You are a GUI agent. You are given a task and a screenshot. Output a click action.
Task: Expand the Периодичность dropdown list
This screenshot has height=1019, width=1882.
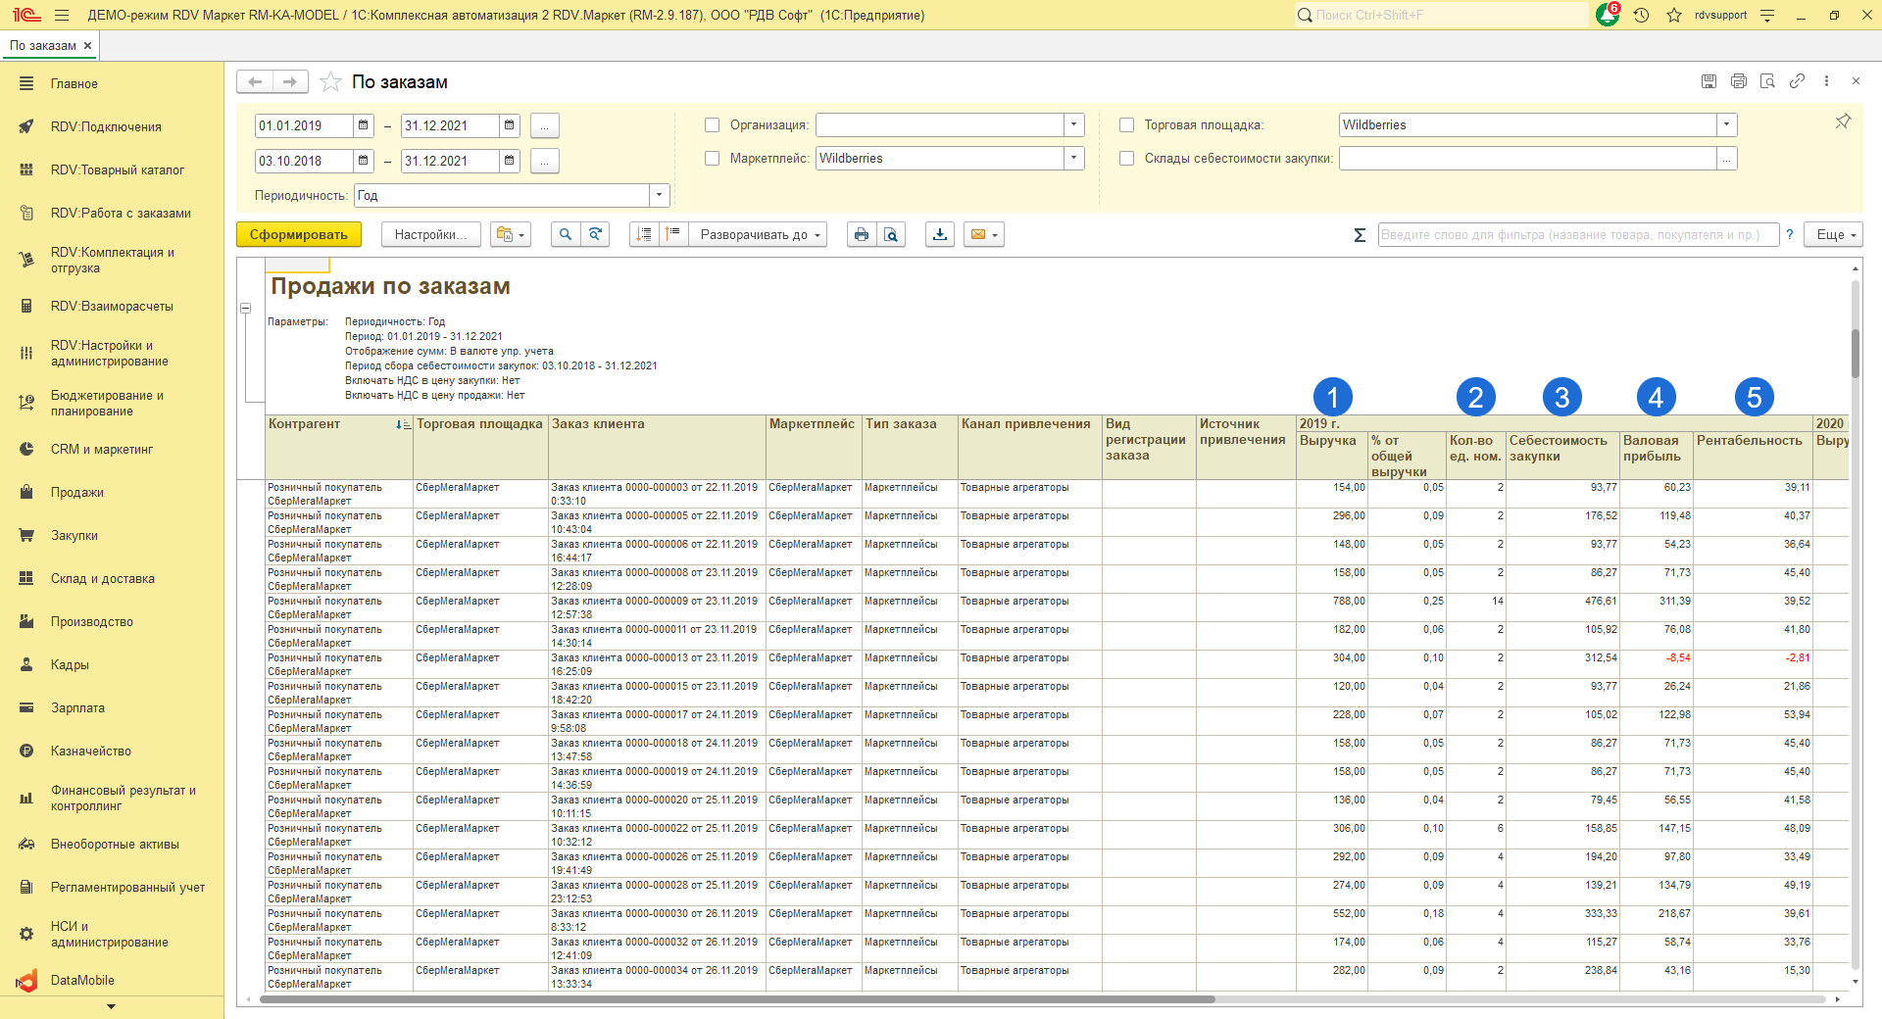coord(659,195)
